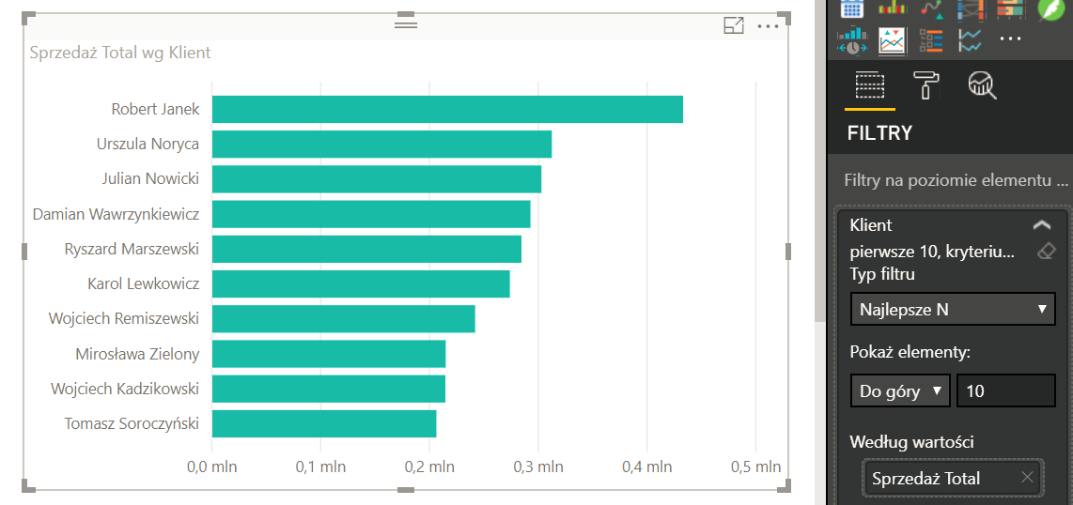Select the KPI line chart visual
This screenshot has height=505, width=1073.
(892, 40)
